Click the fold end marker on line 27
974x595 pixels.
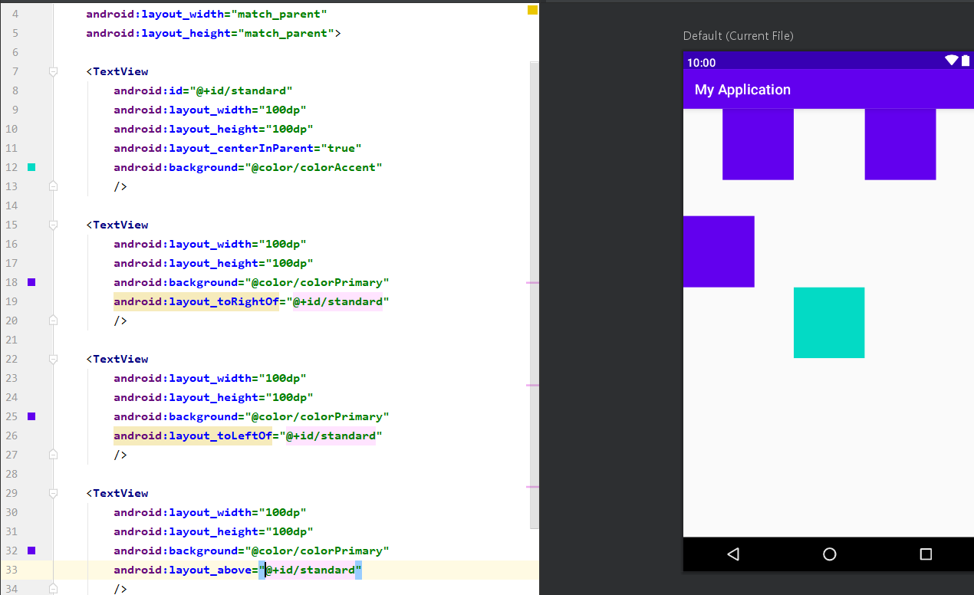coord(53,455)
